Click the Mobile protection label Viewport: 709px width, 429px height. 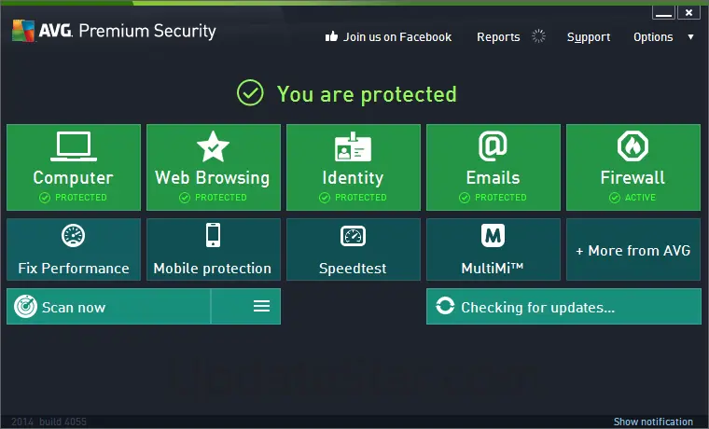213,268
